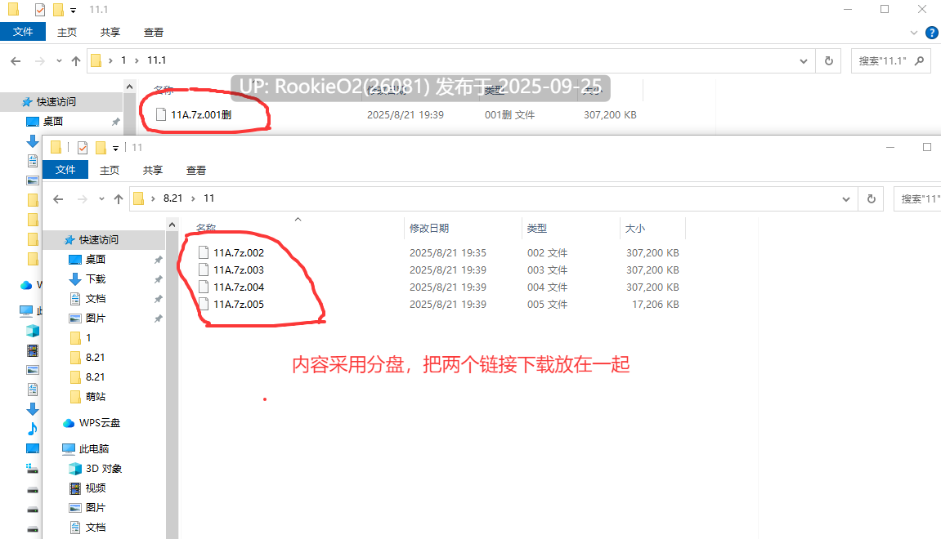Screen dimensions: 941x539
Task: Click the search box in 11 window
Action: [917, 199]
